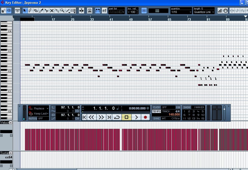Jump to marker 15 in transport

[x=203, y=118]
